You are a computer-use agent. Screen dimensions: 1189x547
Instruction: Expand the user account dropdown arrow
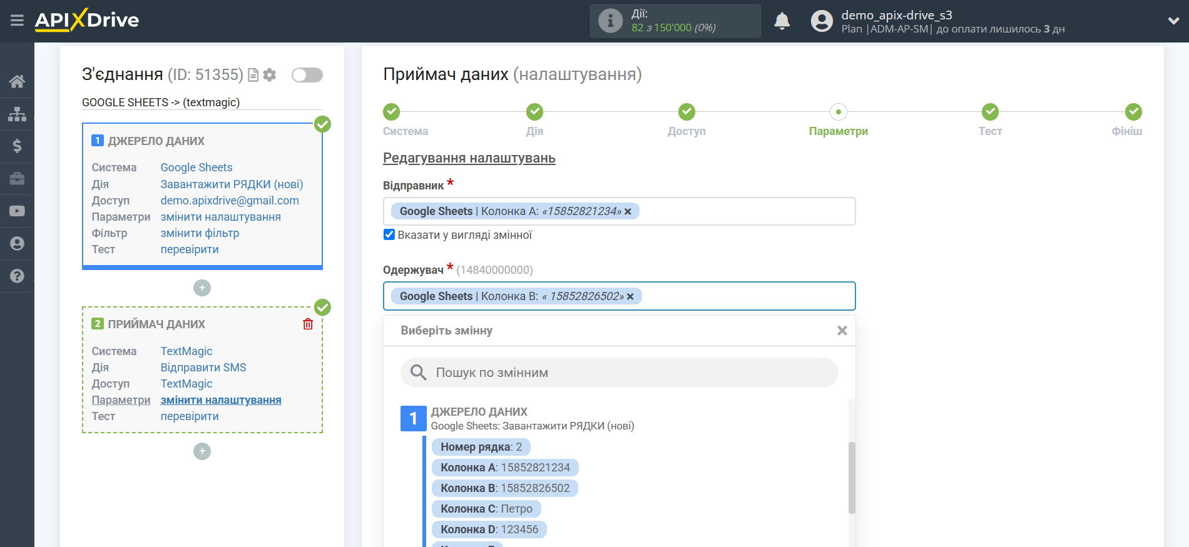tap(1173, 21)
